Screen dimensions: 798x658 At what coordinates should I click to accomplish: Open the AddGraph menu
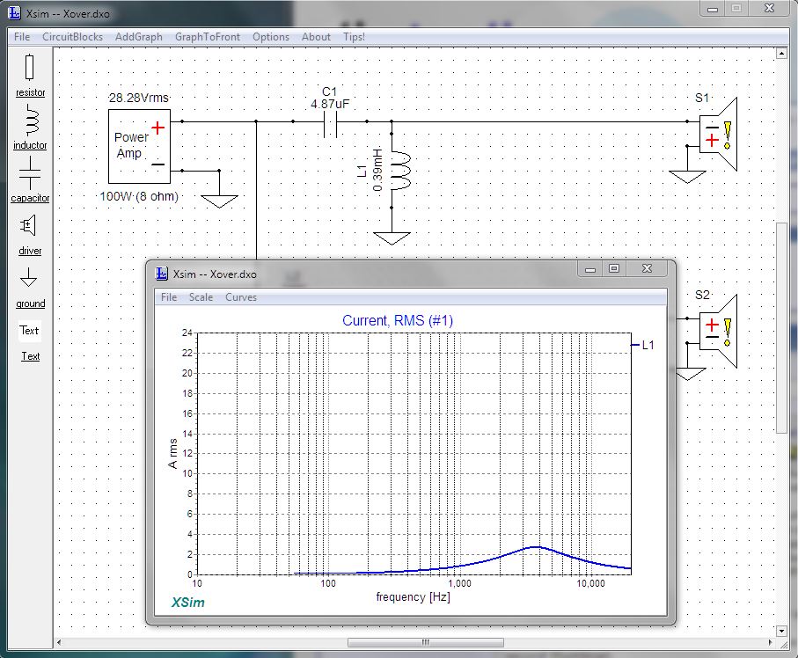[x=138, y=37]
